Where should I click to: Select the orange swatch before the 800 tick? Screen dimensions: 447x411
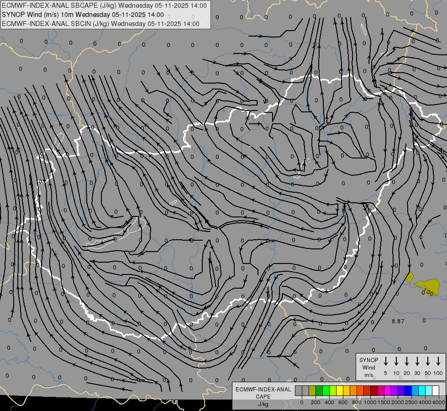coord(353,390)
